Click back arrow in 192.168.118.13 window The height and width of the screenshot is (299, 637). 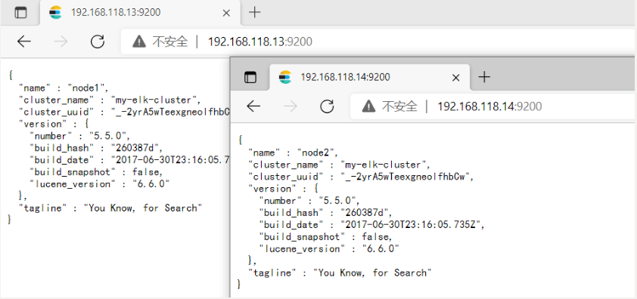[x=24, y=42]
